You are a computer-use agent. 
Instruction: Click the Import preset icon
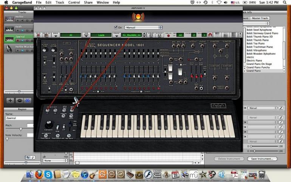point(151,35)
